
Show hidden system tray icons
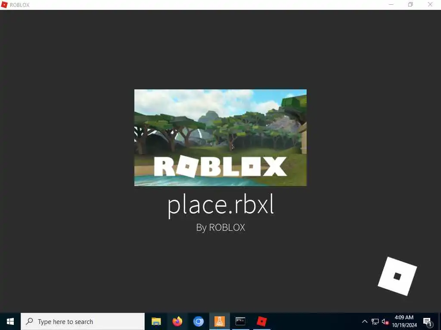364,321
